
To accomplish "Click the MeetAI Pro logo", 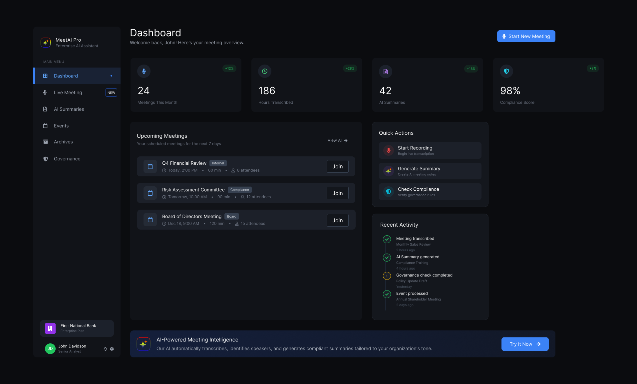I will [45, 42].
